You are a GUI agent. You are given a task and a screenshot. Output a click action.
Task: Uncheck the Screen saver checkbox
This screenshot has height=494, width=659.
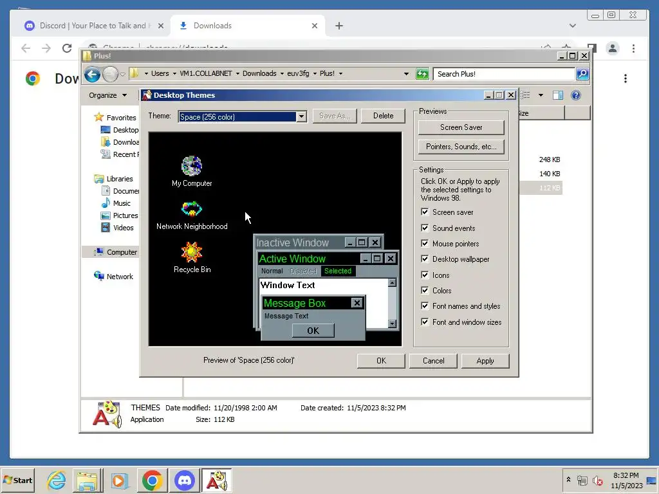point(425,212)
